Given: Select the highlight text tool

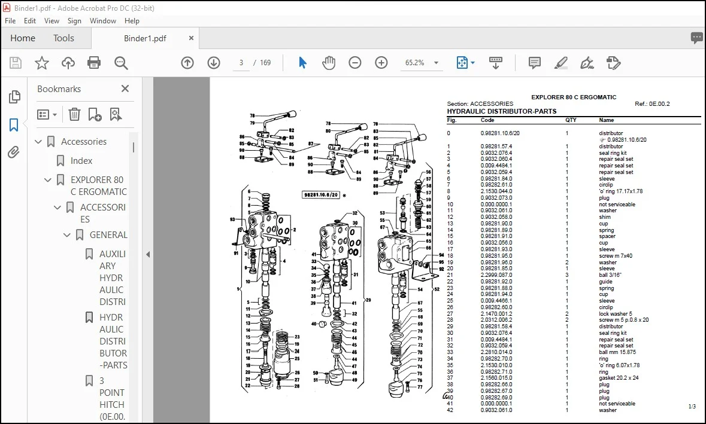Looking at the screenshot, I should click(x=560, y=63).
